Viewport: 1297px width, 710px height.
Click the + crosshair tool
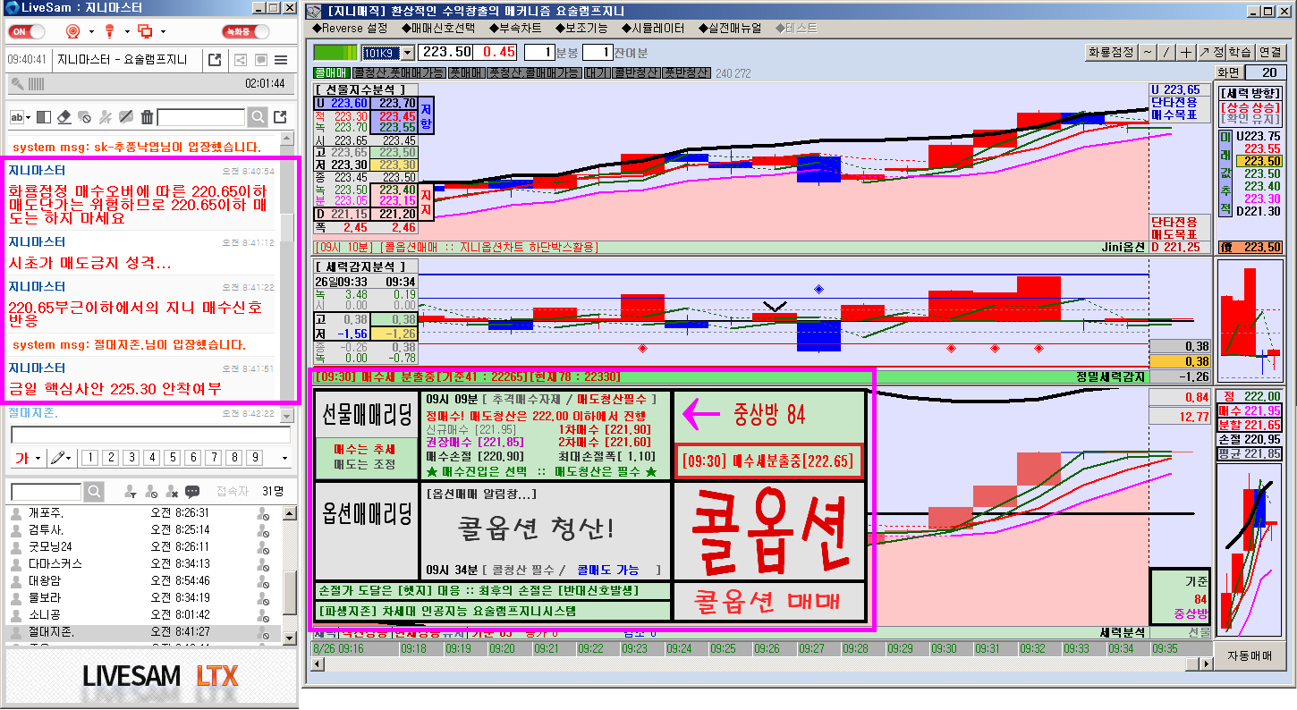[x=1186, y=52]
